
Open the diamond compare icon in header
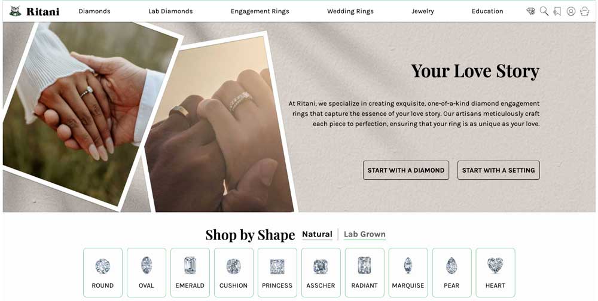(x=530, y=11)
